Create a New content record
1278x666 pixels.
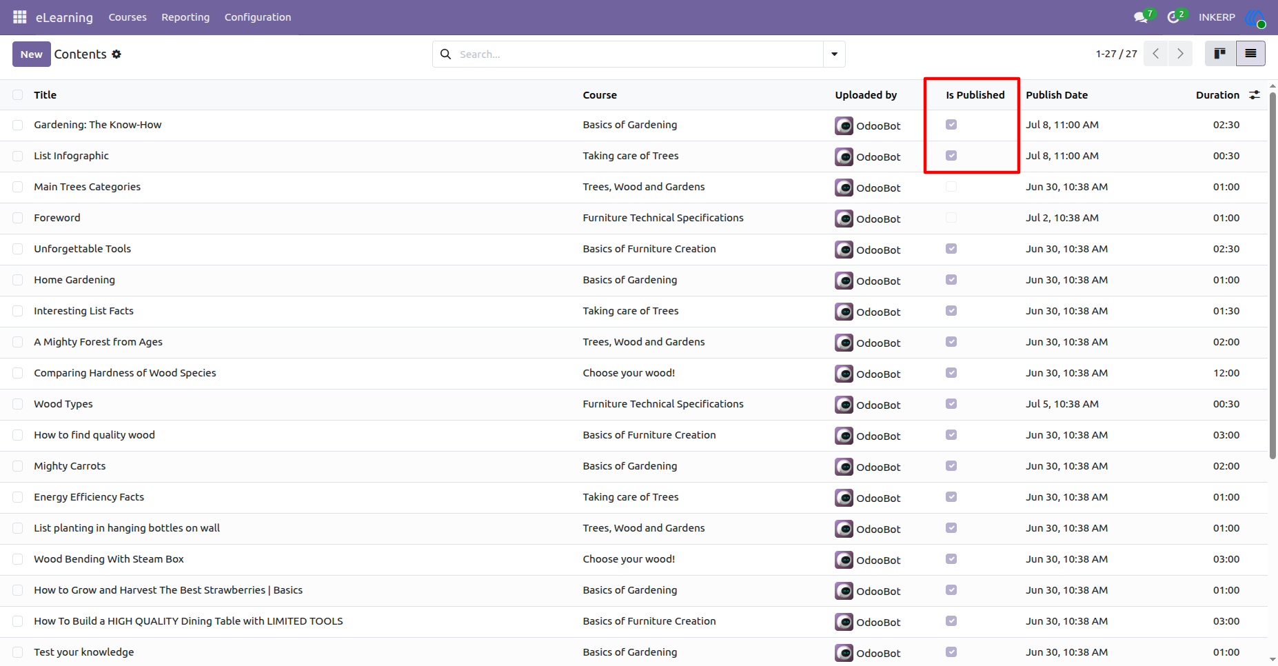[32, 54]
